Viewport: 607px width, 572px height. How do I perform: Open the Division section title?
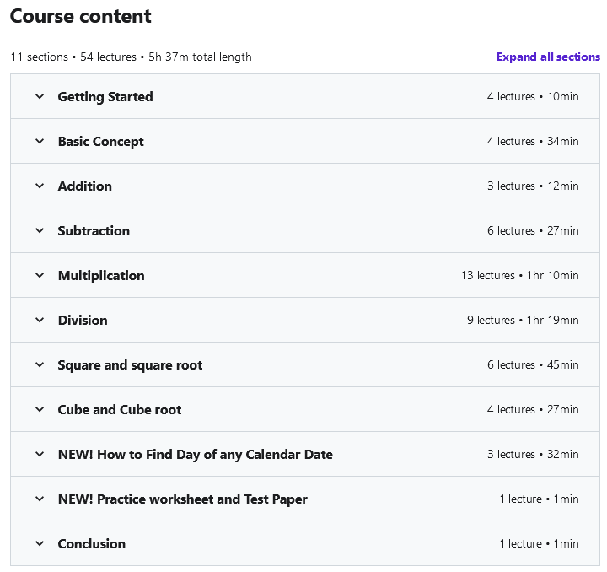83,321
